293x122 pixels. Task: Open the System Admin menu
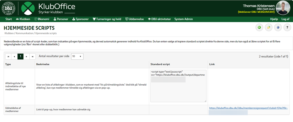coord(184,19)
